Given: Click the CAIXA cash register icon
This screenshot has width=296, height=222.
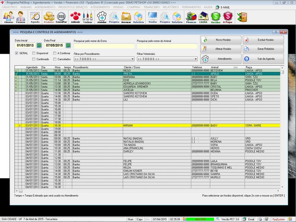Looking at the screenshot, I should pyautogui.click(x=203, y=17).
